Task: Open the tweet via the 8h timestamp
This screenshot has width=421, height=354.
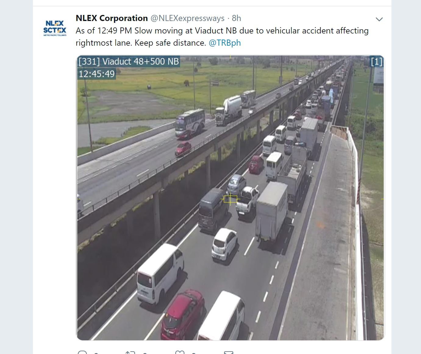Action: click(236, 18)
